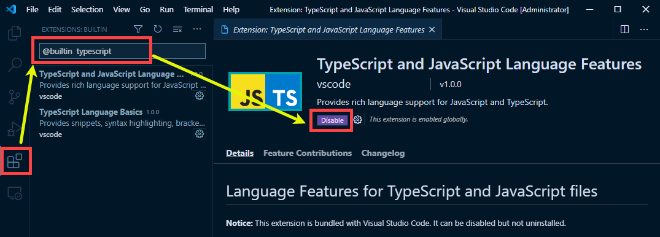Open the Selection menu
This screenshot has height=237, width=660.
pos(87,9)
